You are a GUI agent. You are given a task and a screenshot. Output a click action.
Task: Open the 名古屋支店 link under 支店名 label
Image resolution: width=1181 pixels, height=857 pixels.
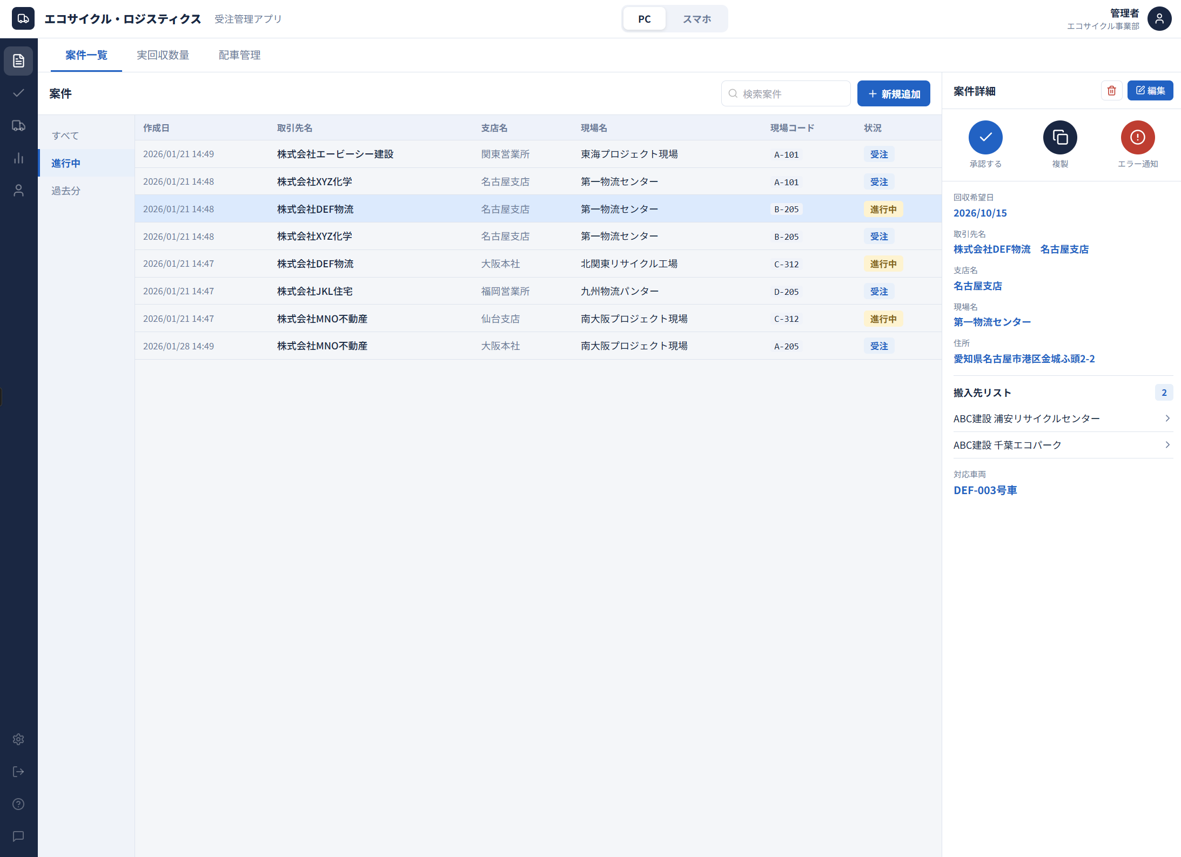[x=977, y=286]
